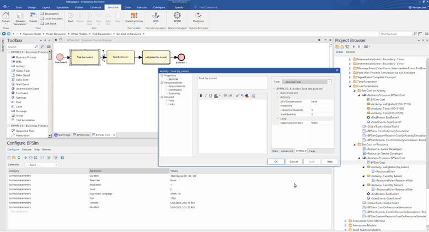Viewport: 429px width, 232px height.
Task: Collapse the Activity property group
Action: click(277, 97)
